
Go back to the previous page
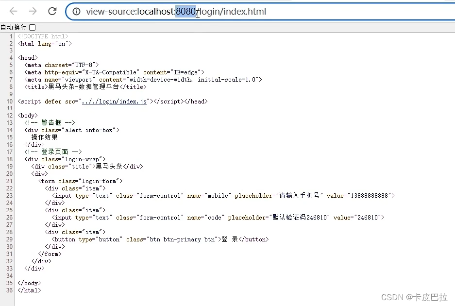pos(13,11)
